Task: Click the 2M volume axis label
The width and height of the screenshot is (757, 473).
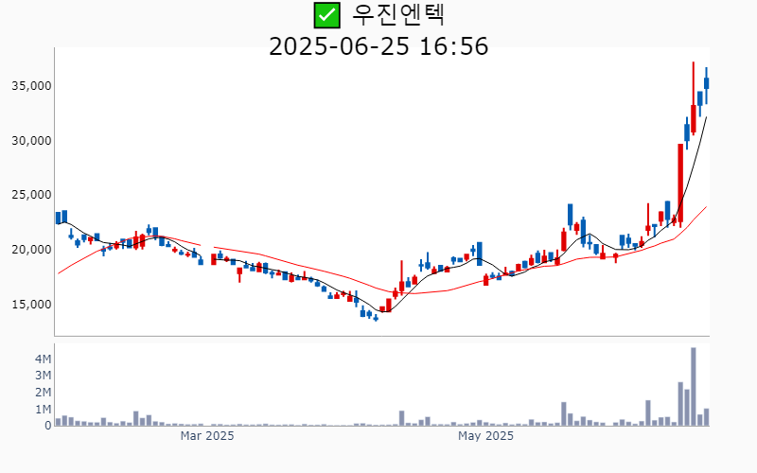Action: [x=43, y=393]
